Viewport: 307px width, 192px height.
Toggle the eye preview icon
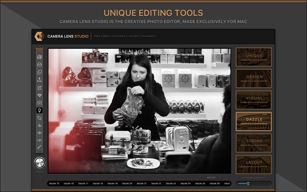40,133
